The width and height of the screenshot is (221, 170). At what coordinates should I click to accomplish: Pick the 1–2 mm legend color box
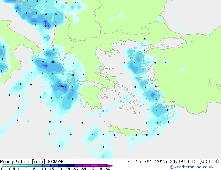click(22, 165)
